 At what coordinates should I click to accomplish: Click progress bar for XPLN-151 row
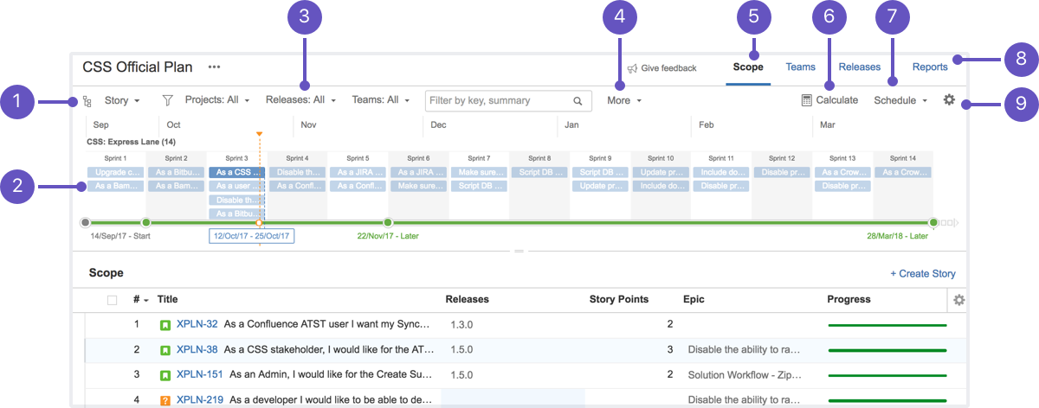point(887,375)
